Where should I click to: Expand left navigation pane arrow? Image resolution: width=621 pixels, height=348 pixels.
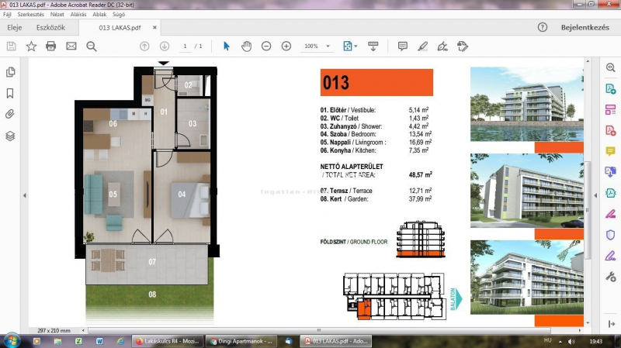pyautogui.click(x=24, y=195)
